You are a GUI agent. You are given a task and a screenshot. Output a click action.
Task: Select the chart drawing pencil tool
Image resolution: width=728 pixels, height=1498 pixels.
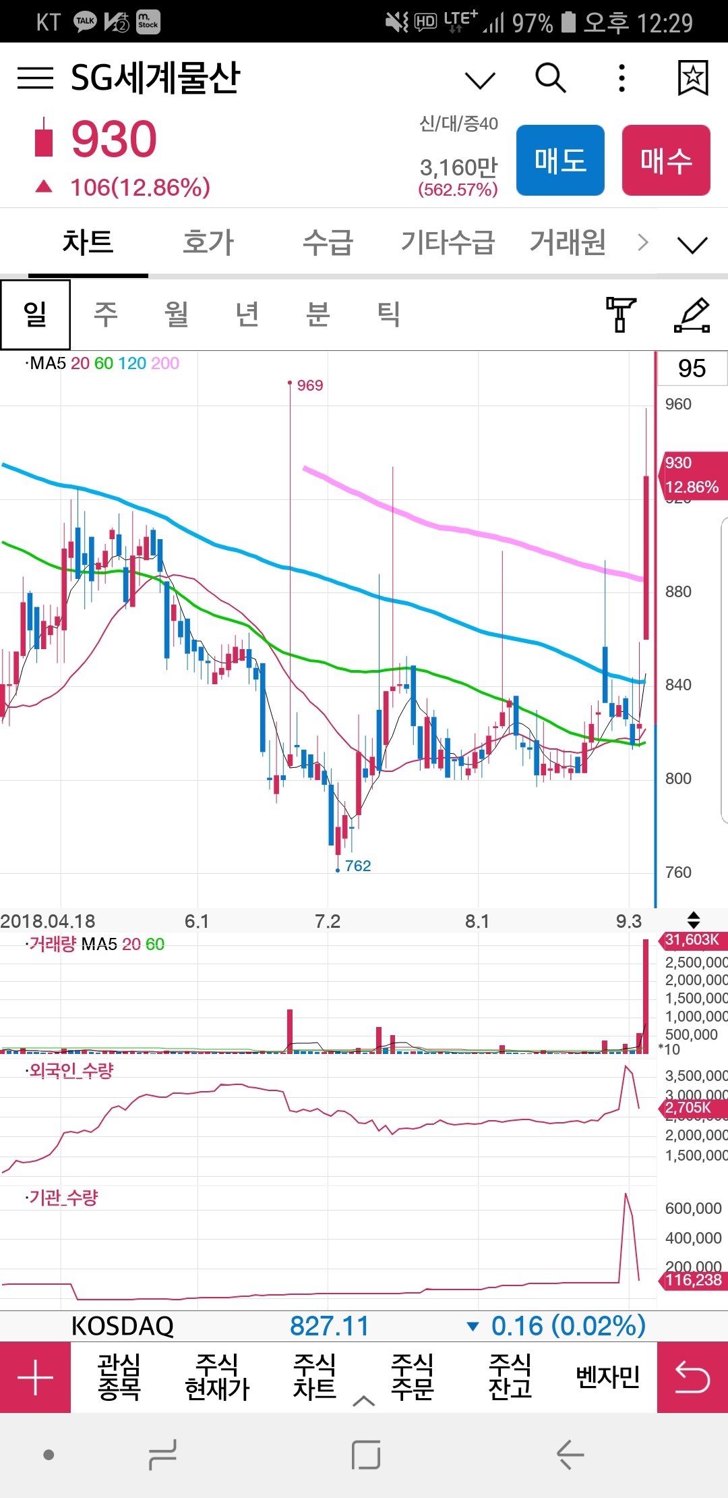[x=692, y=314]
